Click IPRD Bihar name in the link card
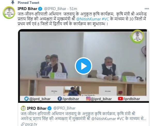This screenshot has width=150, height=126. coord(37,108)
